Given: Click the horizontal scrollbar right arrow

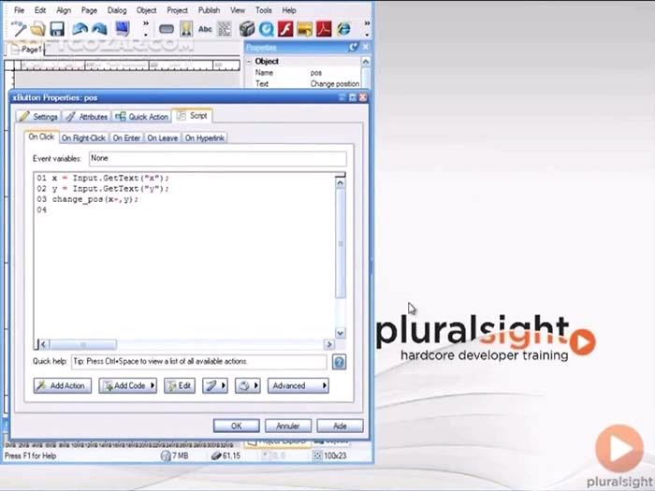Looking at the screenshot, I should tap(329, 344).
